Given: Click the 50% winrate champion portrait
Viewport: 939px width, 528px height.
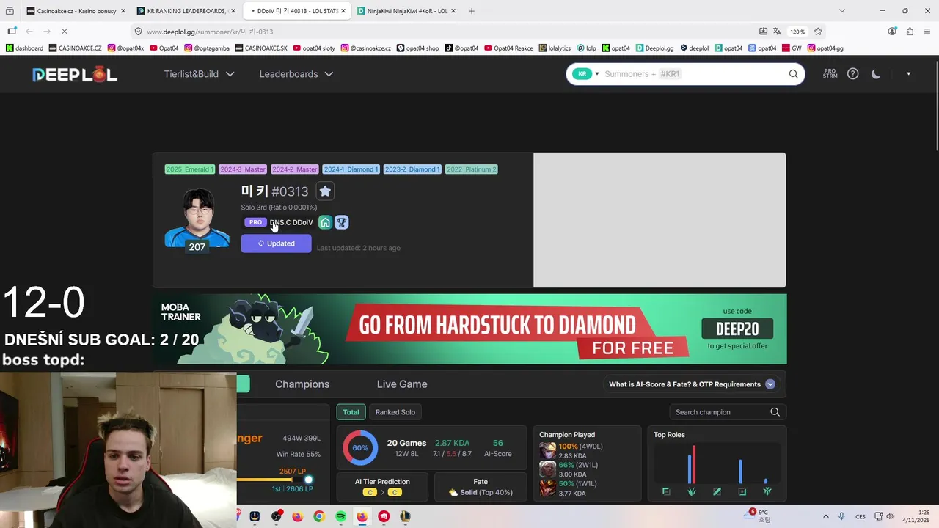Looking at the screenshot, I should [x=547, y=488].
